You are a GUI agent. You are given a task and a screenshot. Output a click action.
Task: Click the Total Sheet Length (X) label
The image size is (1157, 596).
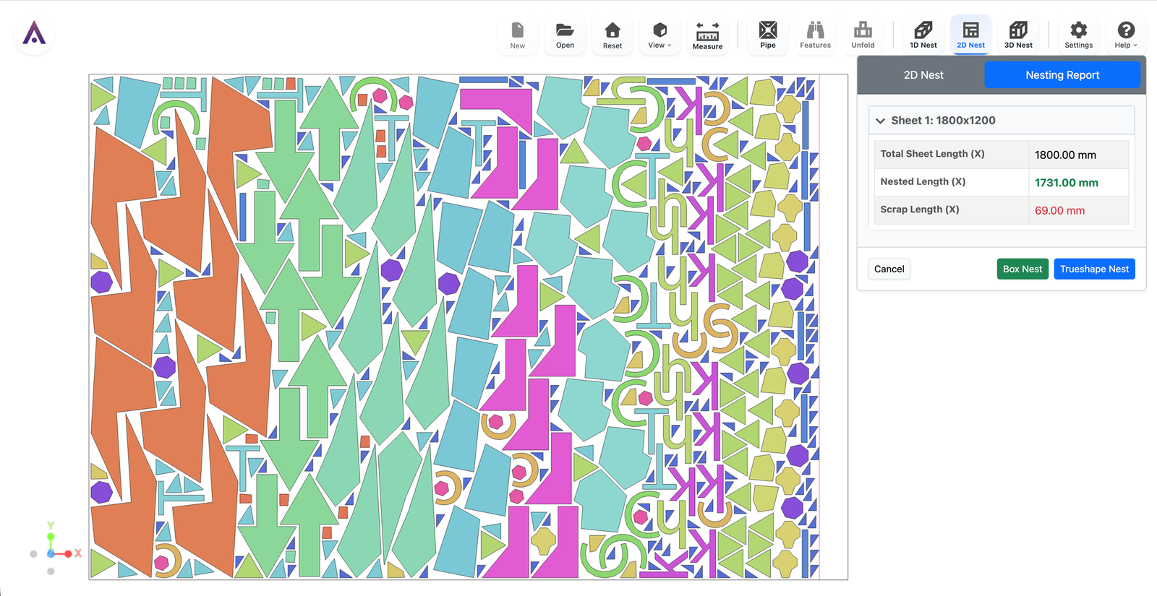point(932,154)
